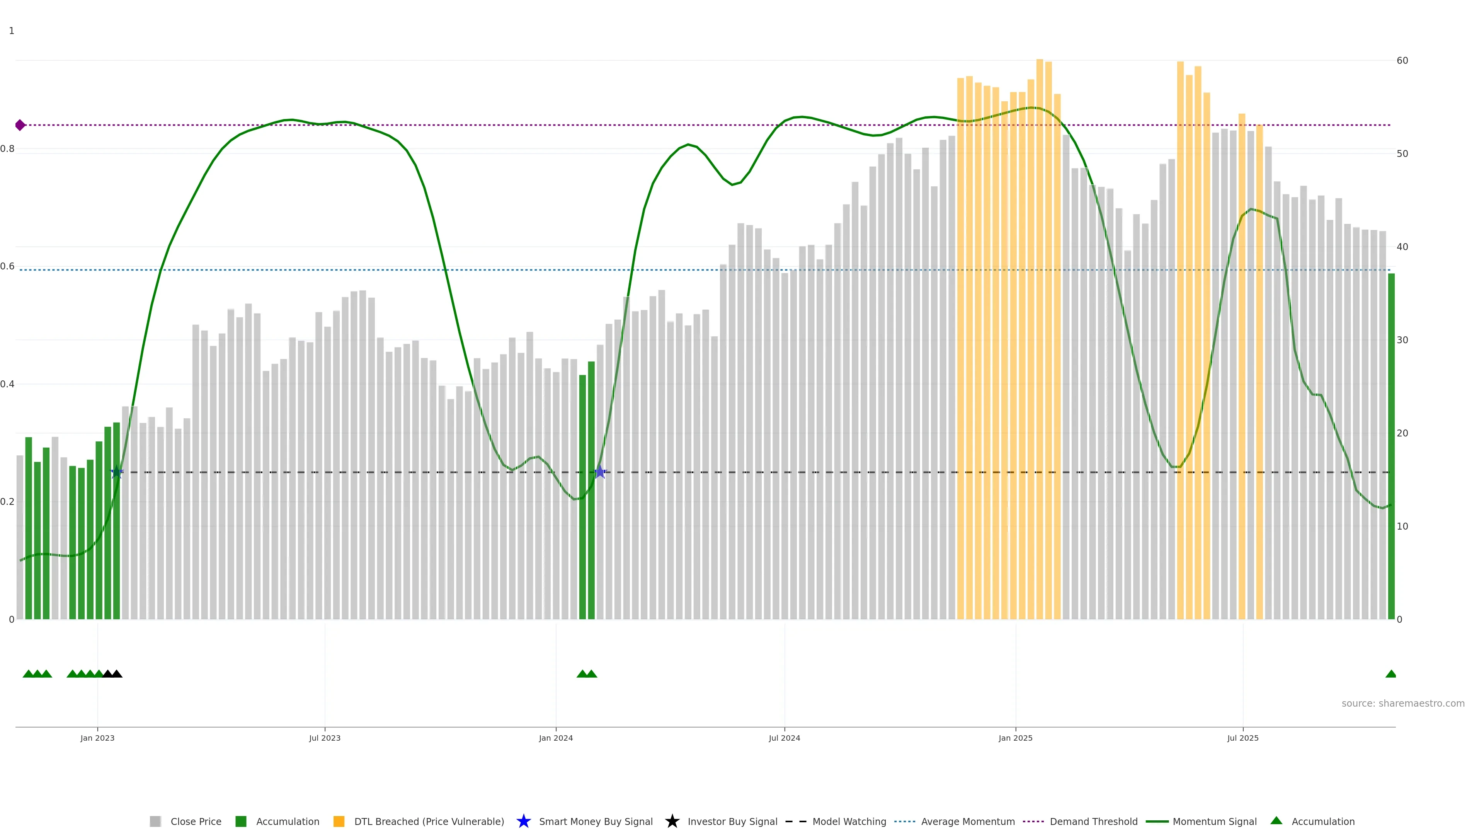Click the green Accumulation triangle in the legend
Screen dimensions: 1484x835
click(x=1276, y=821)
